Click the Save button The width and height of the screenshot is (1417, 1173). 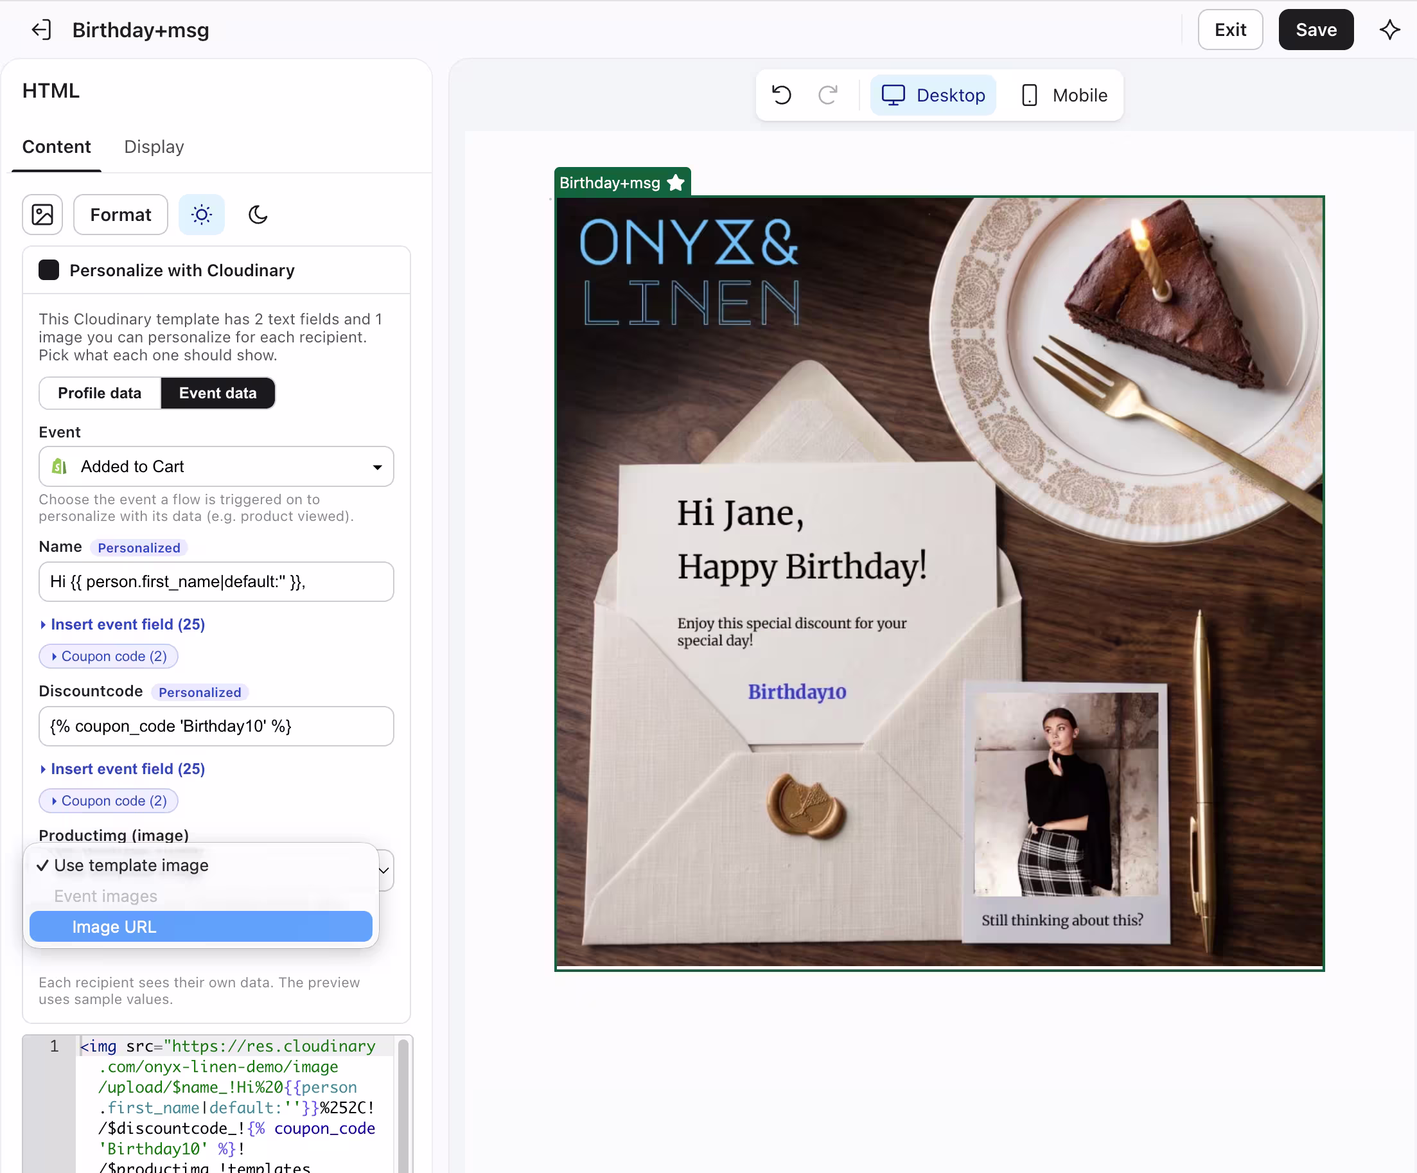[x=1316, y=30]
